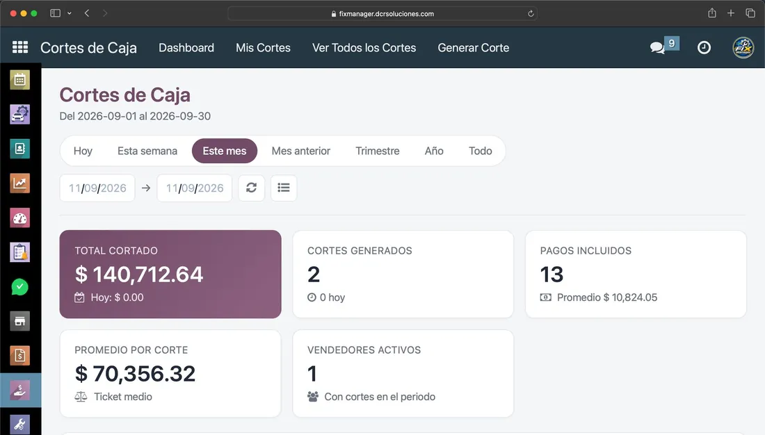765x435 pixels.
Task: Click the 0 hoy text
Action: tap(332, 297)
